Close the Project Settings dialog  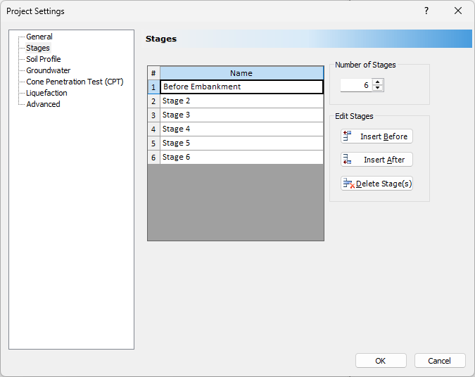[x=458, y=11]
